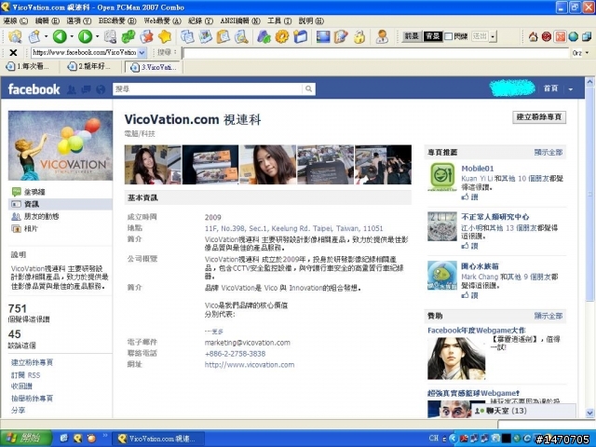Click the first photo thumbnail of woman
596x447 pixels.
coord(153,165)
